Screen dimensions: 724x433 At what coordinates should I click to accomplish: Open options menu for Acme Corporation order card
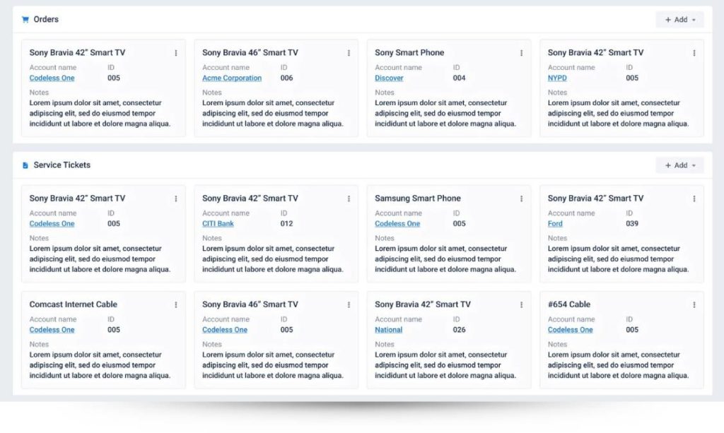pos(349,53)
